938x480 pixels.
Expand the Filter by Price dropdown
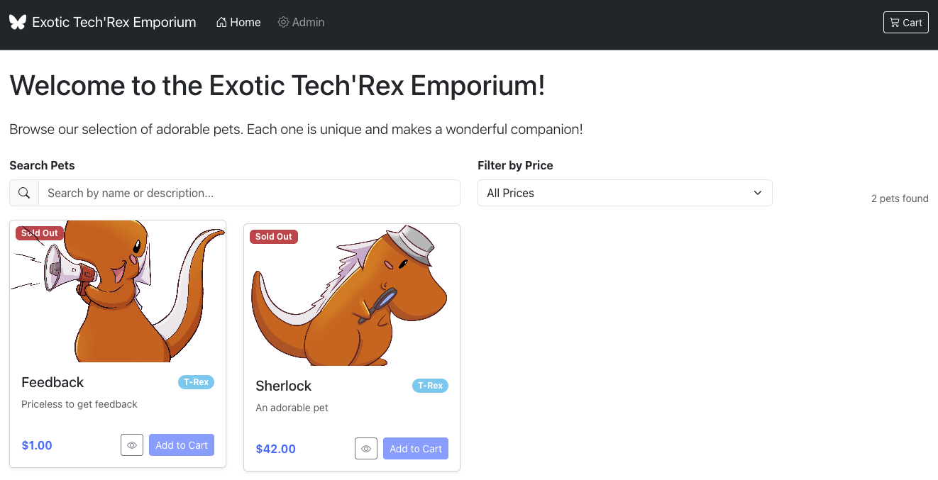[624, 193]
